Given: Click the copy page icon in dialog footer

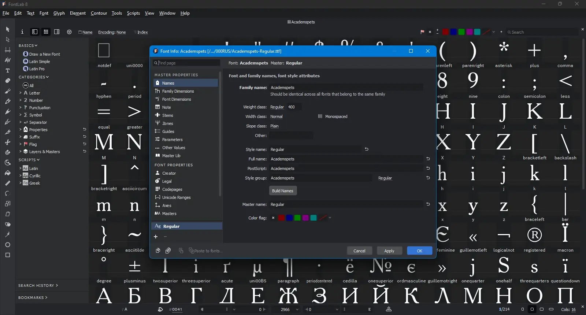Looking at the screenshot, I should click(158, 251).
